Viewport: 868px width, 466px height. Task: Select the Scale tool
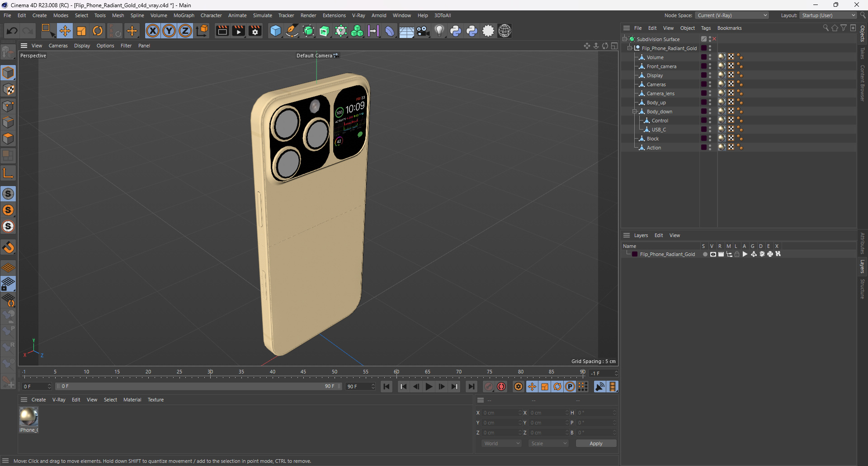pos(81,31)
